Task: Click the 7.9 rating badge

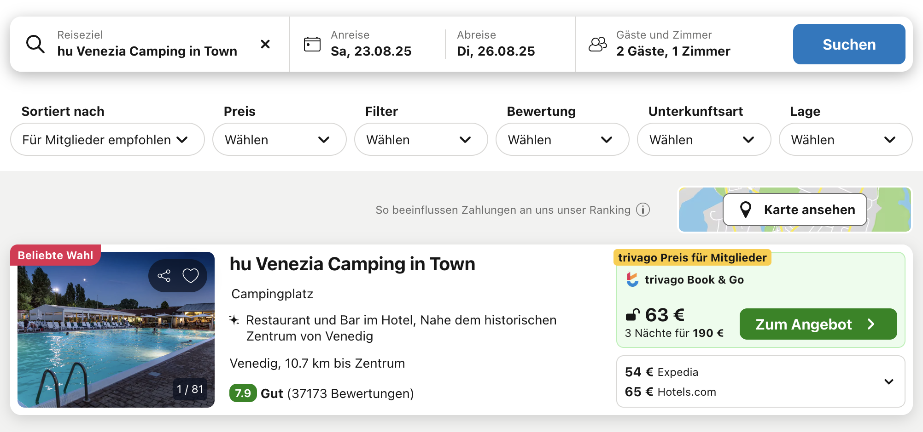Action: pyautogui.click(x=243, y=393)
